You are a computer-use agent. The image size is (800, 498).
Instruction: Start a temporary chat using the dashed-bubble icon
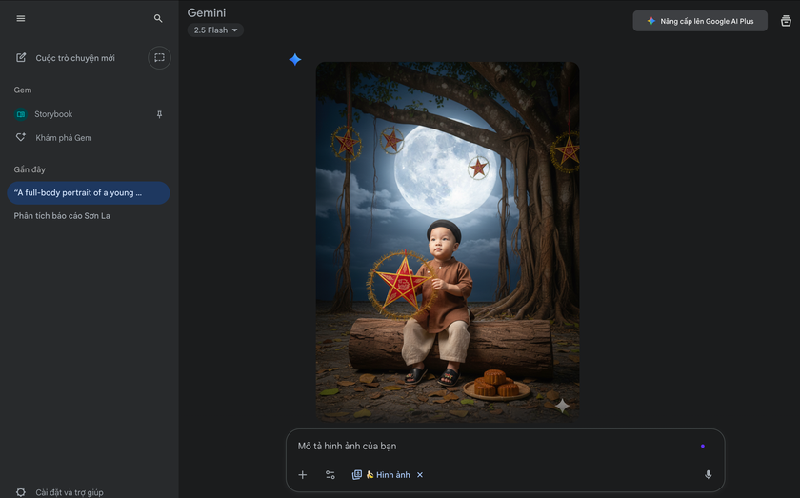(159, 58)
